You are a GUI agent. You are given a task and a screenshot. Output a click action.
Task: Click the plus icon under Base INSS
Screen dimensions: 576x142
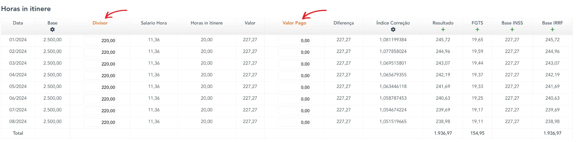(x=512, y=29)
